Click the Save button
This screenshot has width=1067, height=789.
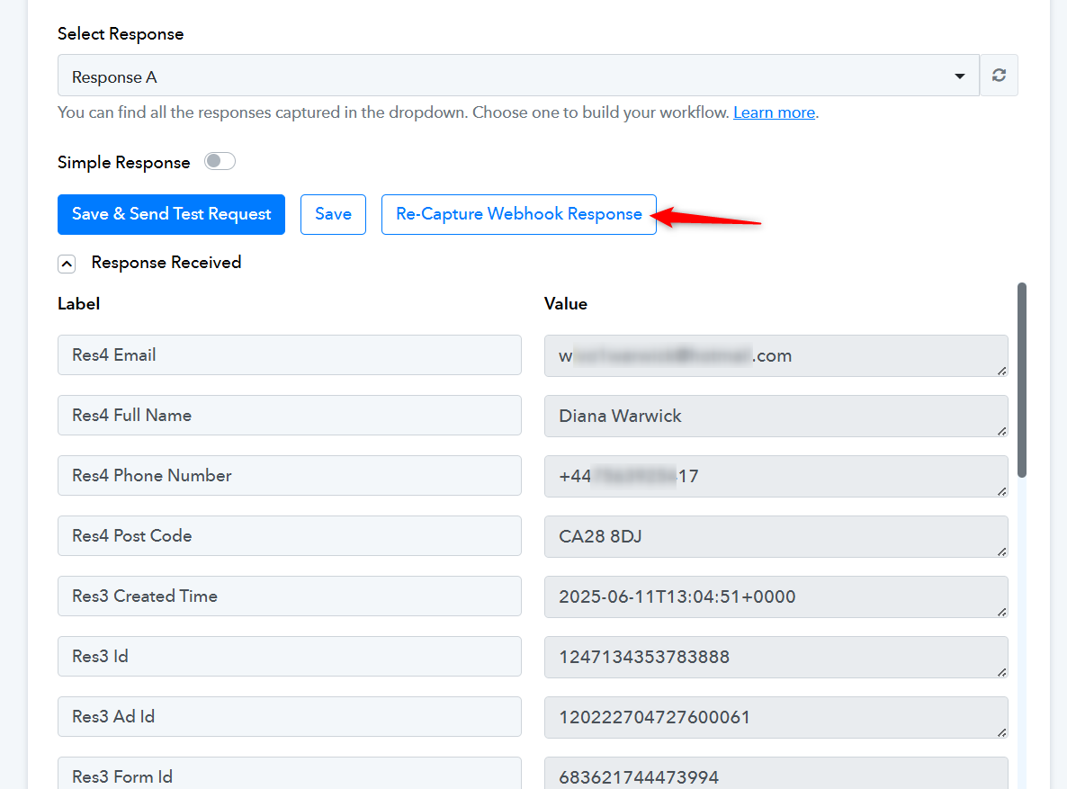(x=333, y=214)
